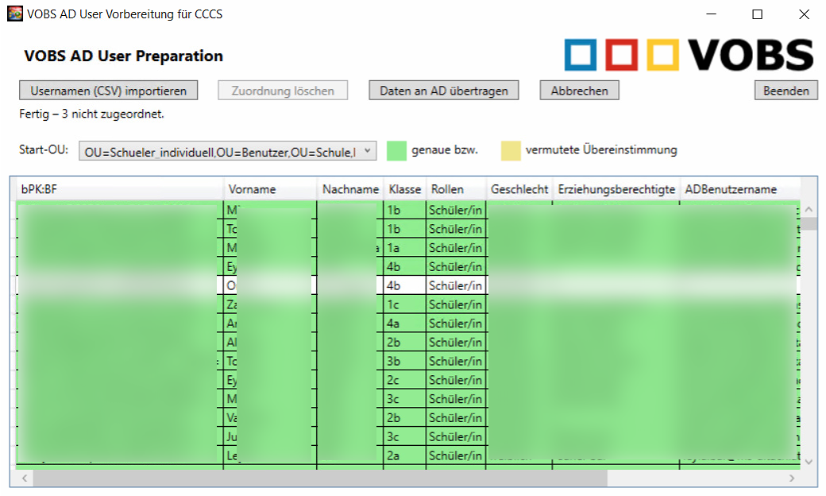Click the Erziehungsberechtigte column header
The width and height of the screenshot is (826, 496).
click(x=616, y=189)
